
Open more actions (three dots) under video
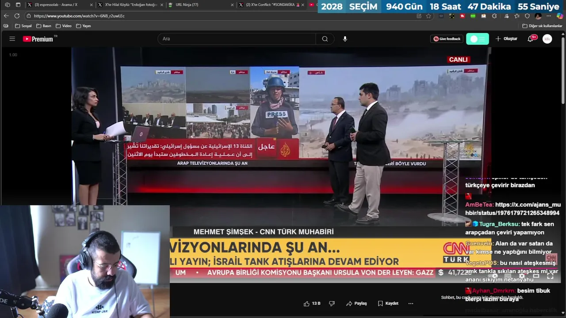tap(411, 303)
